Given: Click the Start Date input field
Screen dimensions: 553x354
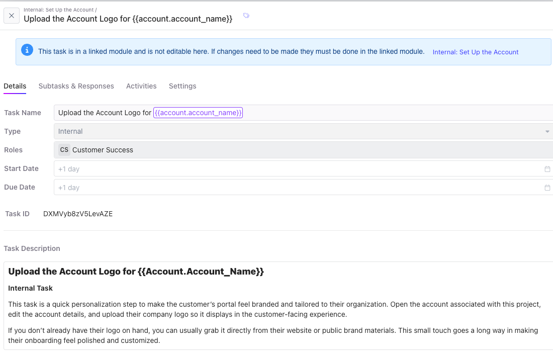Looking at the screenshot, I should [x=297, y=169].
